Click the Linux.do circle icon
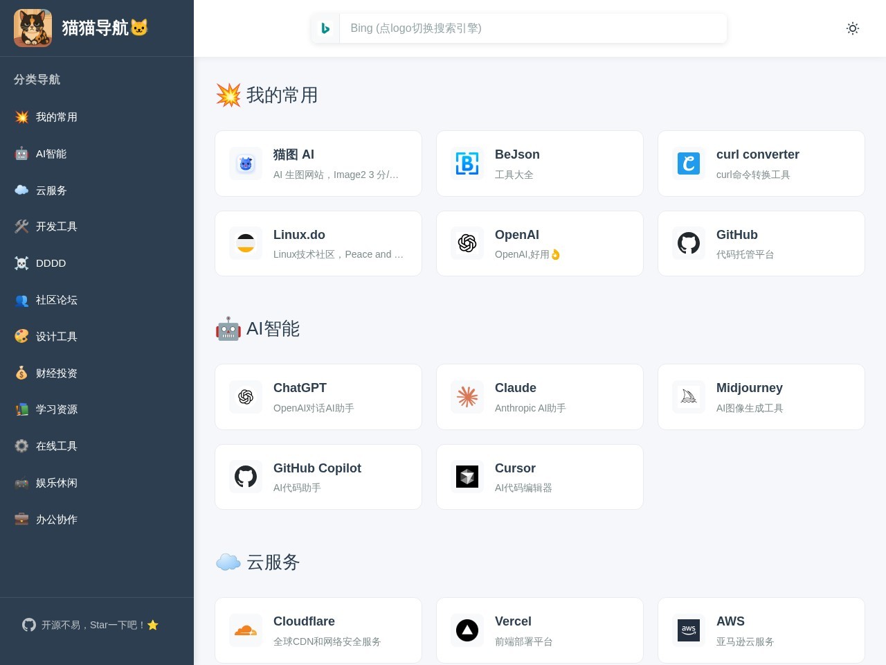This screenshot has height=665, width=886. tap(246, 243)
